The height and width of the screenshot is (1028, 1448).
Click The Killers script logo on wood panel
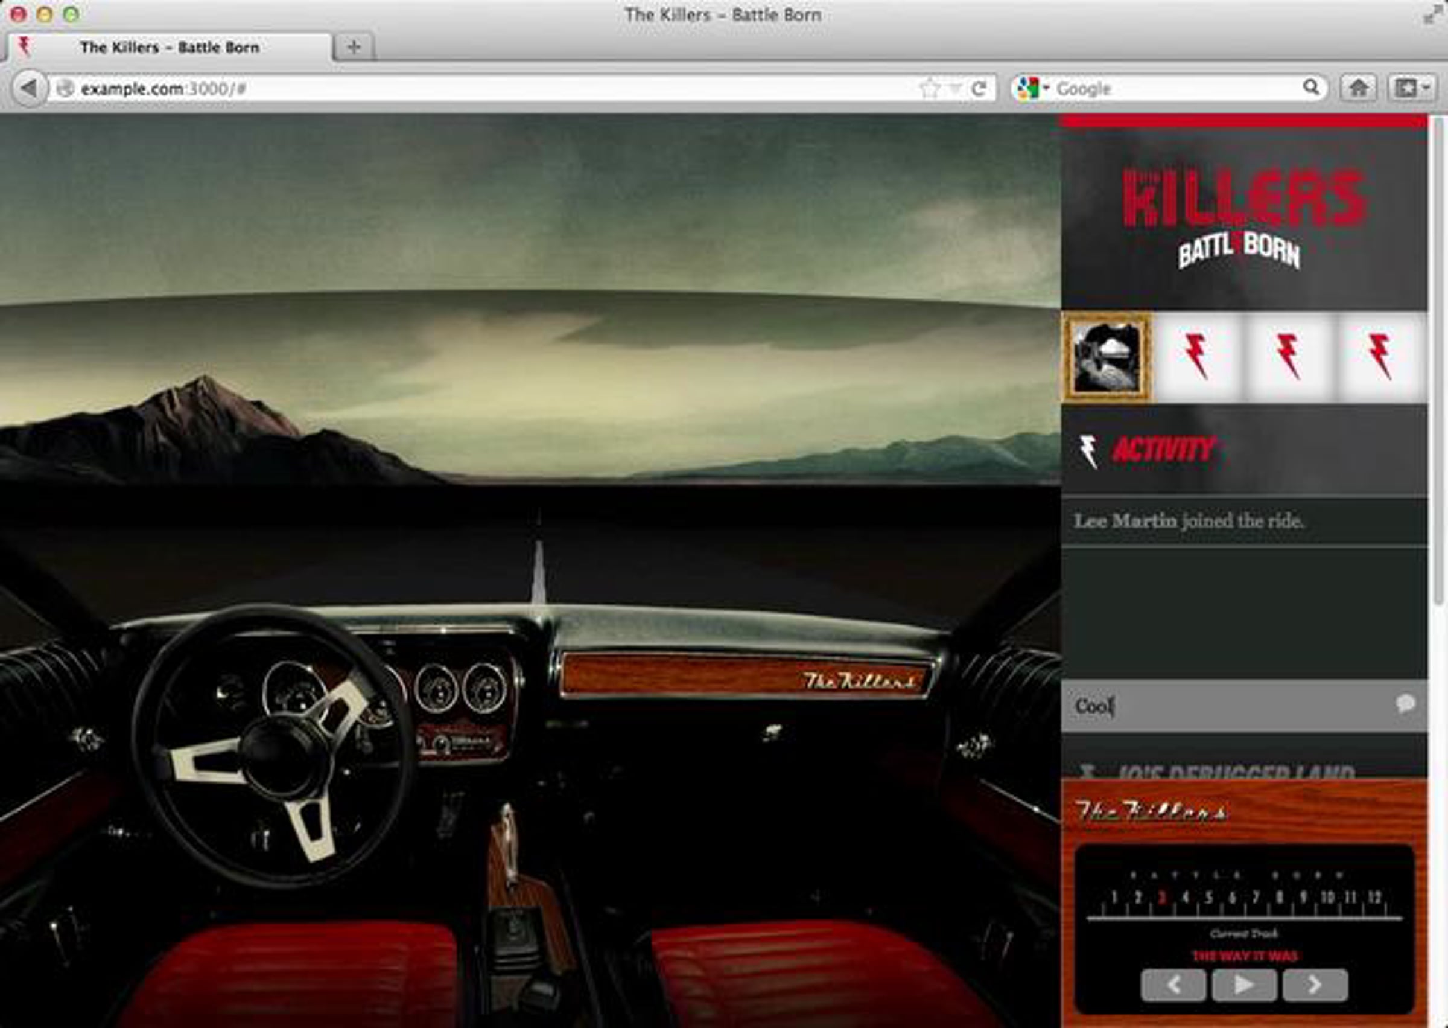coord(1151,811)
